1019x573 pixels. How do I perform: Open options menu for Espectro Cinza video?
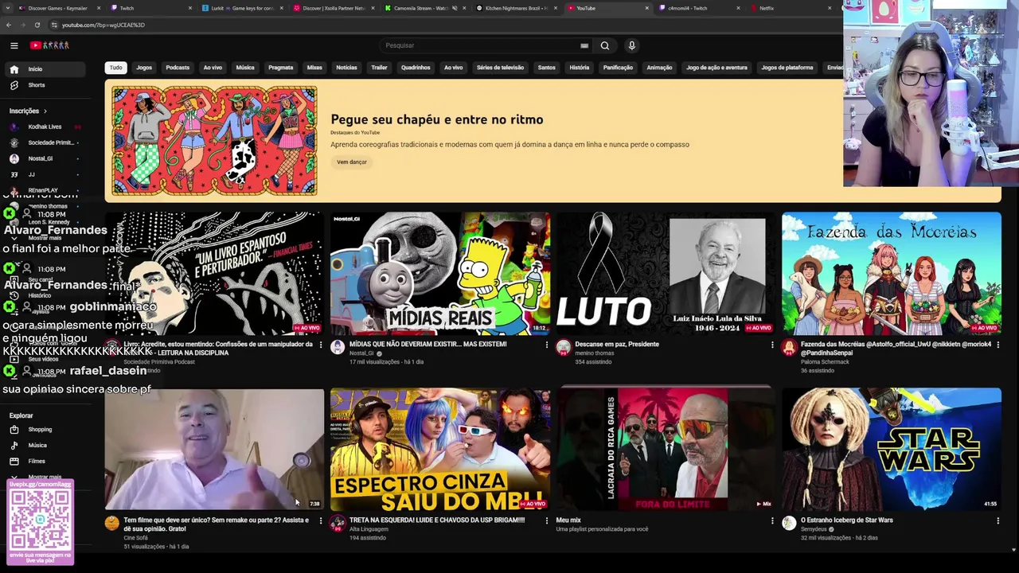[x=547, y=520]
